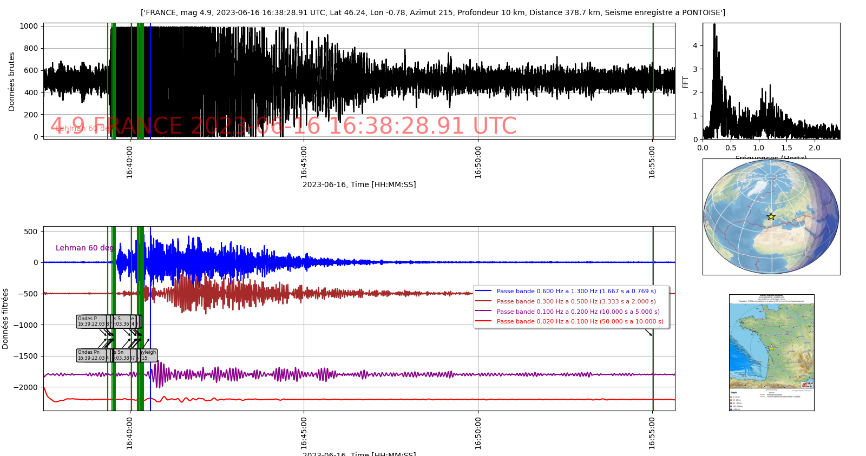866x456 pixels.
Task: Click the epicenter star on the France map
Action: [771, 347]
